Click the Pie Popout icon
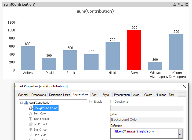The image size is (192, 140). (x=31, y=124)
